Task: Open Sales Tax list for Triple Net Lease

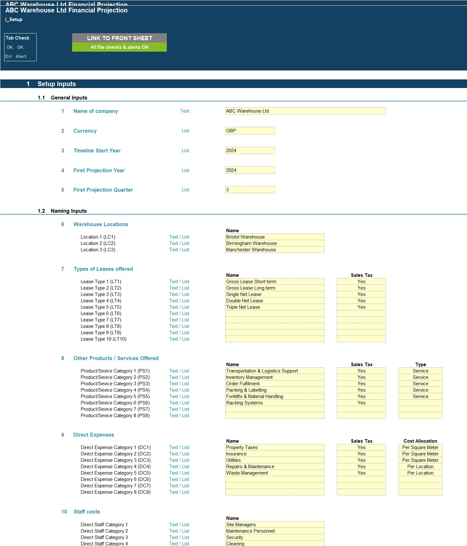Action: point(361,307)
